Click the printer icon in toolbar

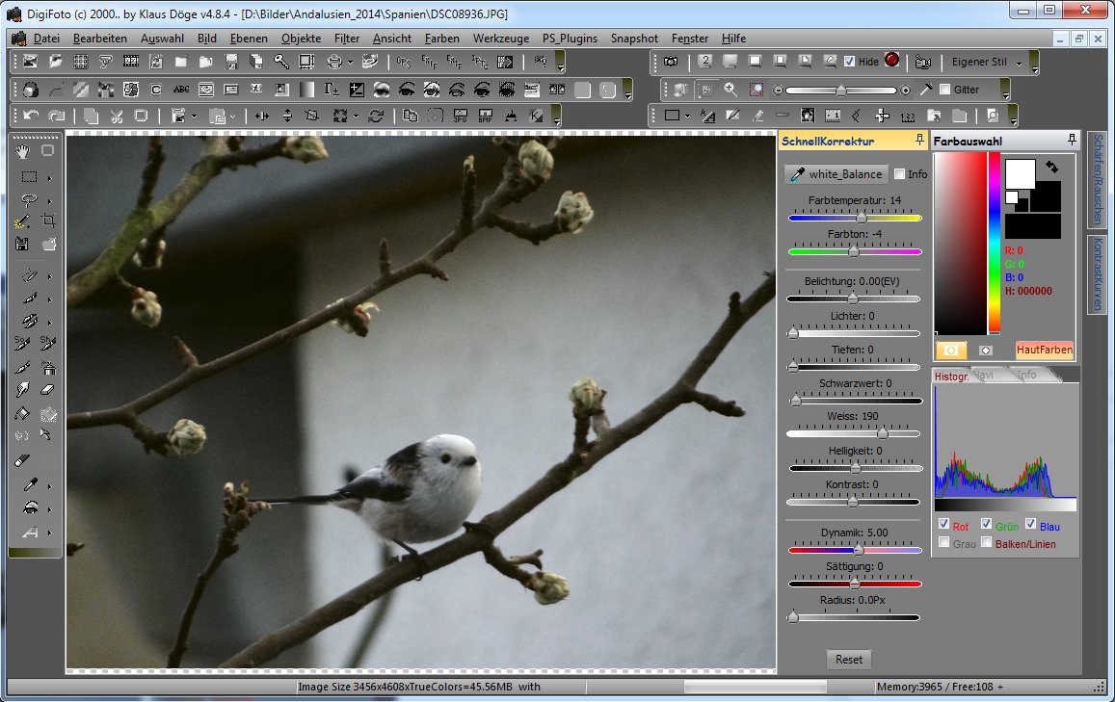click(x=333, y=62)
